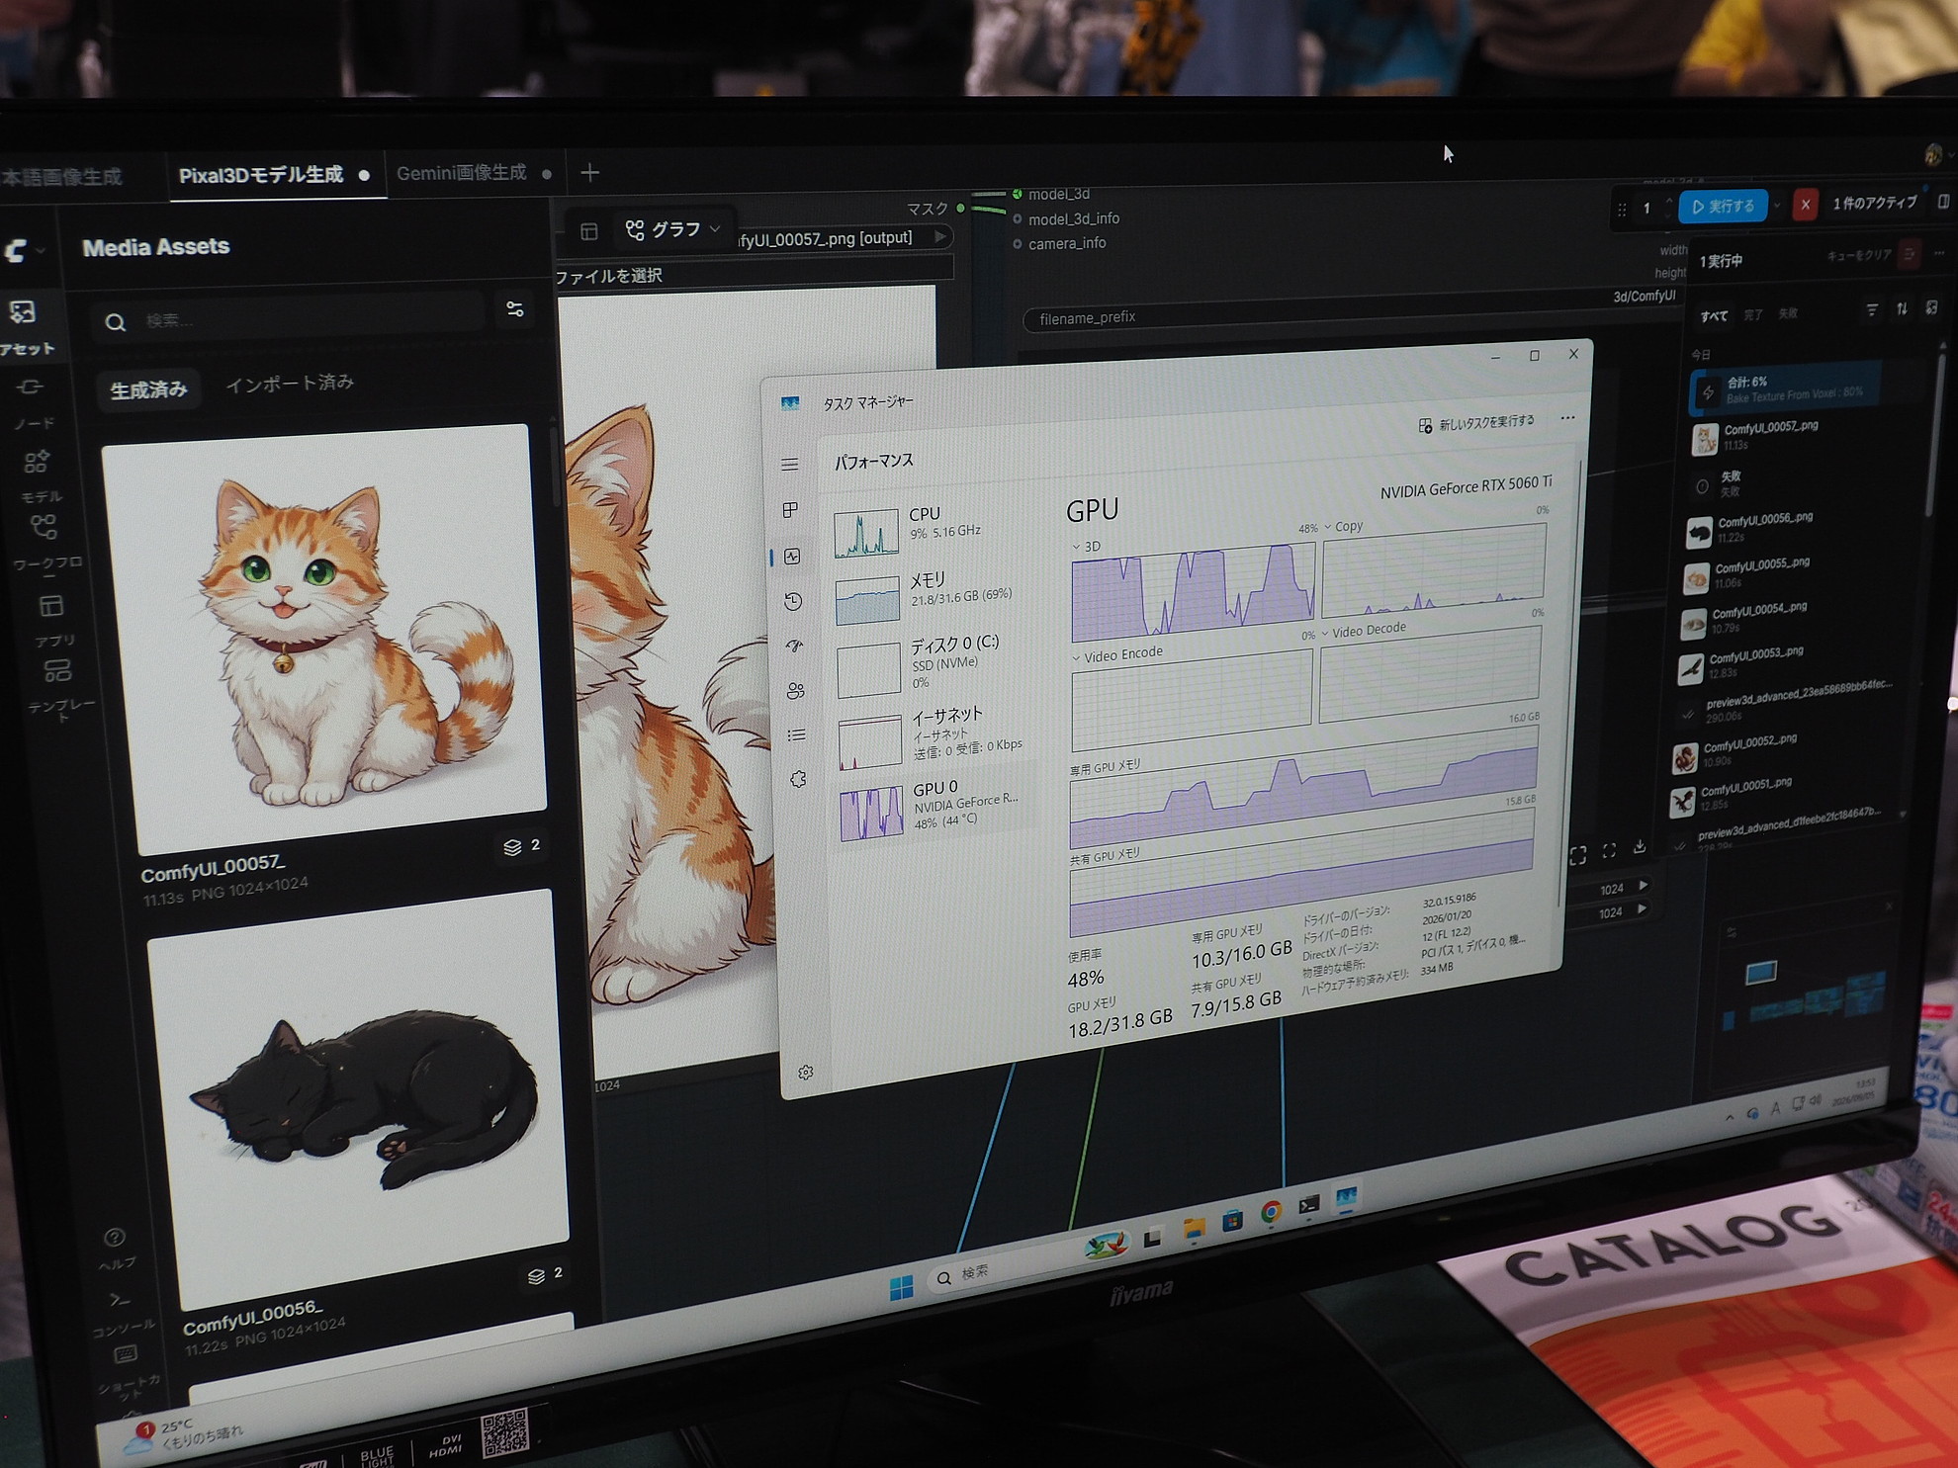Image resolution: width=1958 pixels, height=1468 pixels.
Task: Click the red cancel execution X button
Action: pyautogui.click(x=1805, y=205)
